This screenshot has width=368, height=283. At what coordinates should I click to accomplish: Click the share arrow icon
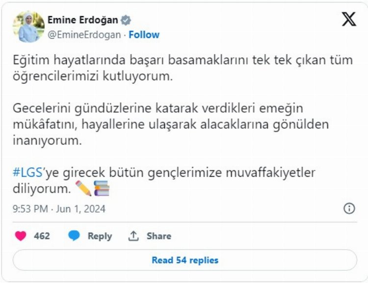pyautogui.click(x=133, y=236)
